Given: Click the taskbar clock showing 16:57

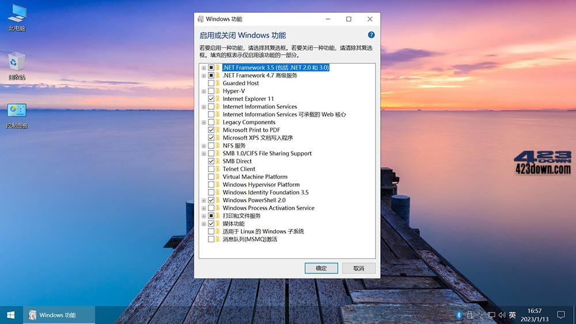Looking at the screenshot, I should 535,315.
